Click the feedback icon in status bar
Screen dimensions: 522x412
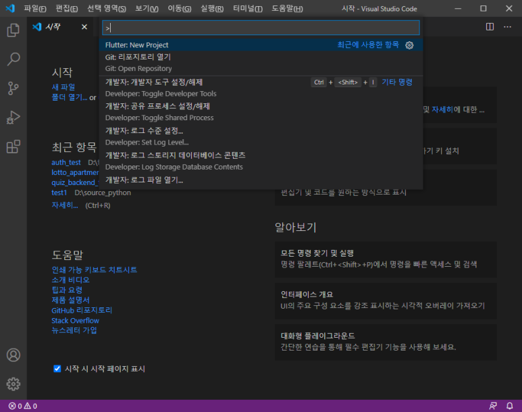point(493,406)
